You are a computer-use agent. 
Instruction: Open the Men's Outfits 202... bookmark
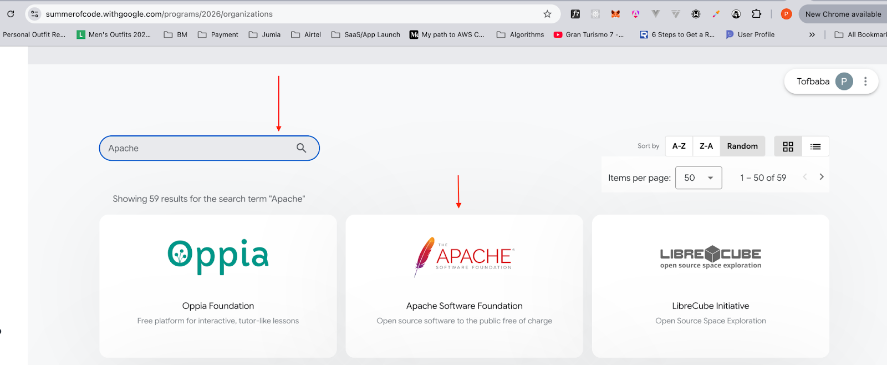[114, 34]
